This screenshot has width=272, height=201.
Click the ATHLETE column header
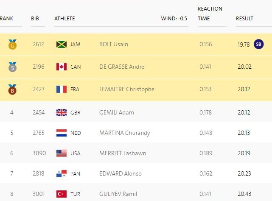click(x=64, y=18)
